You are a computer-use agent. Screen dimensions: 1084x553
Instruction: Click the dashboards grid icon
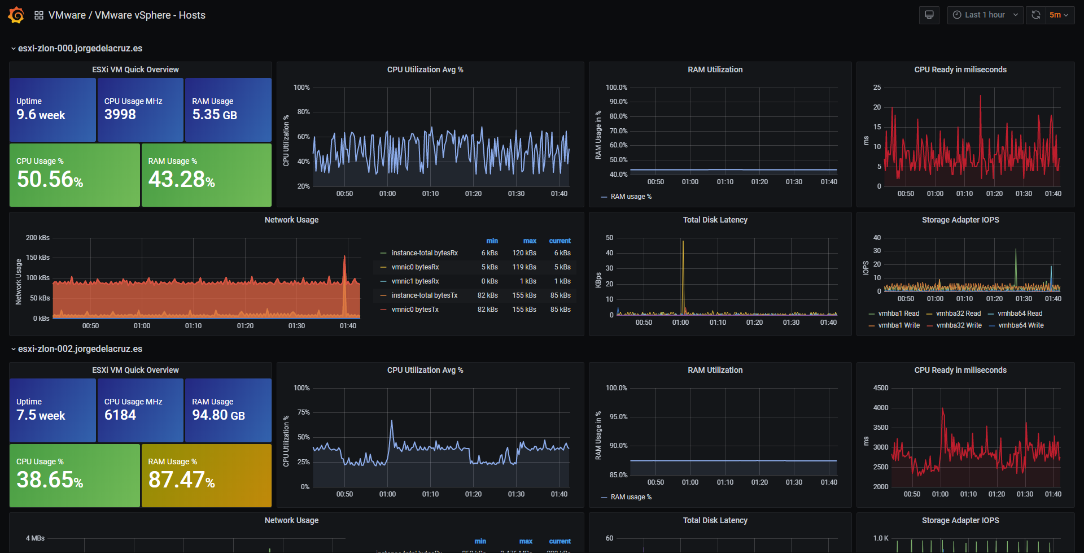pyautogui.click(x=39, y=15)
